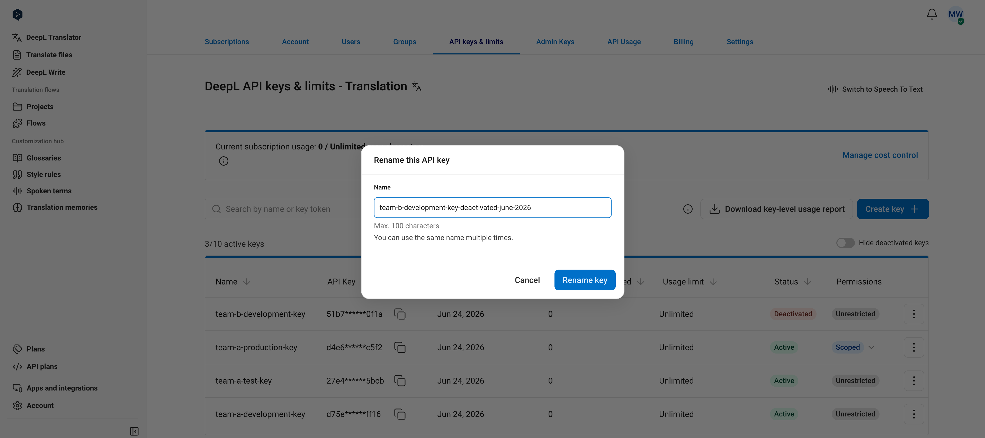Open API plans in sidebar
The width and height of the screenshot is (985, 438).
pos(35,367)
